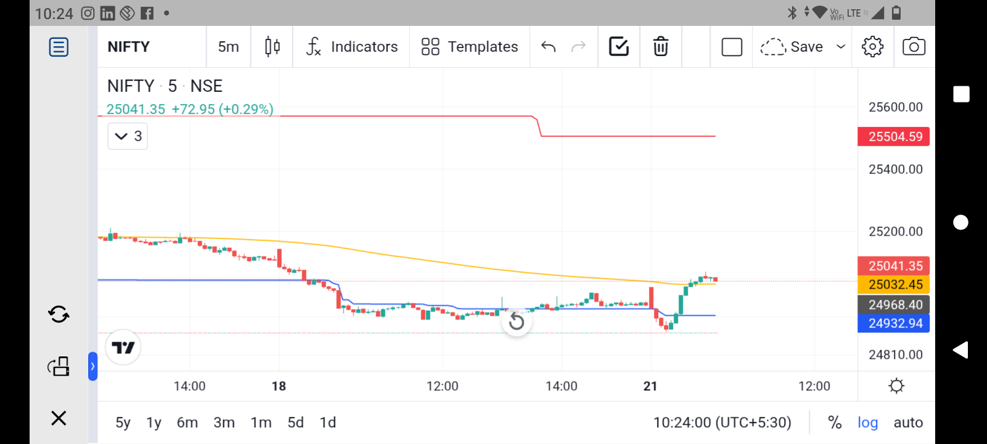This screenshot has width=987, height=444.
Task: Expand the Save options arrow
Action: pyautogui.click(x=840, y=47)
